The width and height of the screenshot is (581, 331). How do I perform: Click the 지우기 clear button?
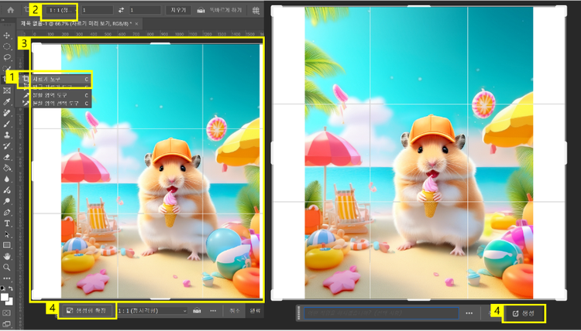[x=178, y=10]
